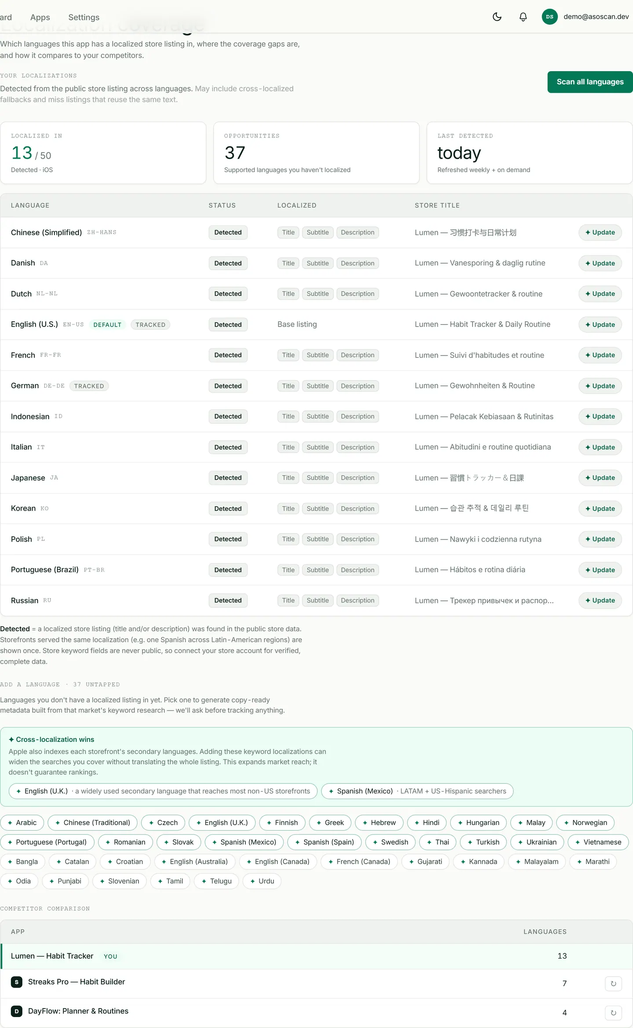Screen dimensions: 633x1028
Task: Add Chinese (Traditional) language chip
Action: [x=92, y=823]
